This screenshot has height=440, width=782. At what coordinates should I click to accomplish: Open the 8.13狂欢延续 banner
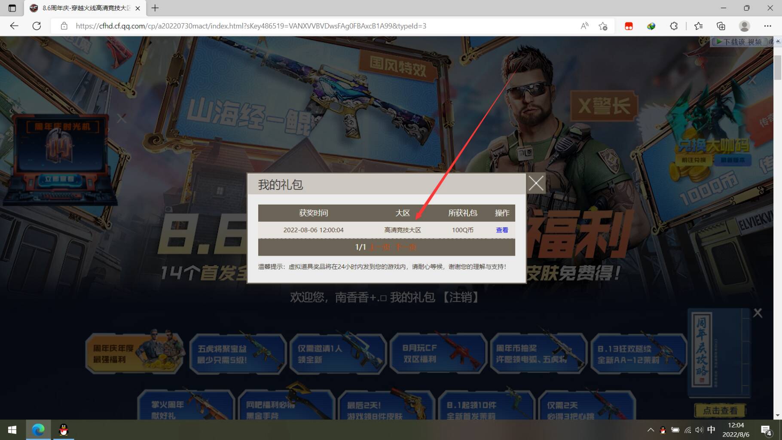[x=639, y=354]
